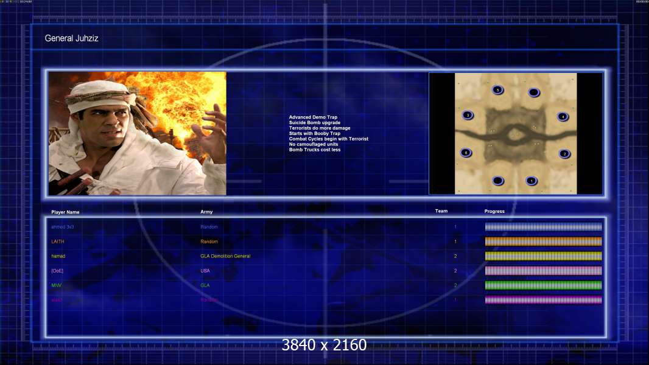Click Combat Cycles begin with Terrorist text
The width and height of the screenshot is (649, 365).
(329, 139)
